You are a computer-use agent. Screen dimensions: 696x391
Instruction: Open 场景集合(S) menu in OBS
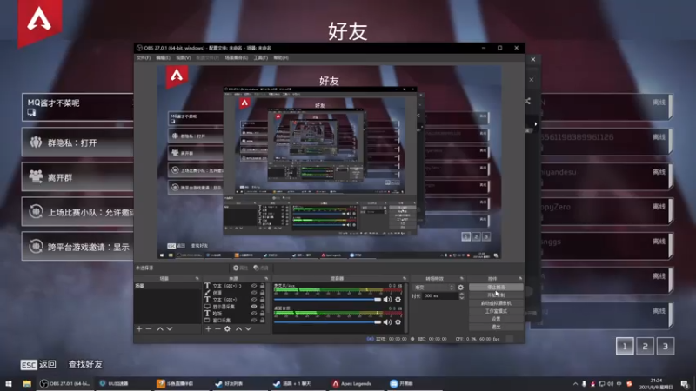click(236, 58)
